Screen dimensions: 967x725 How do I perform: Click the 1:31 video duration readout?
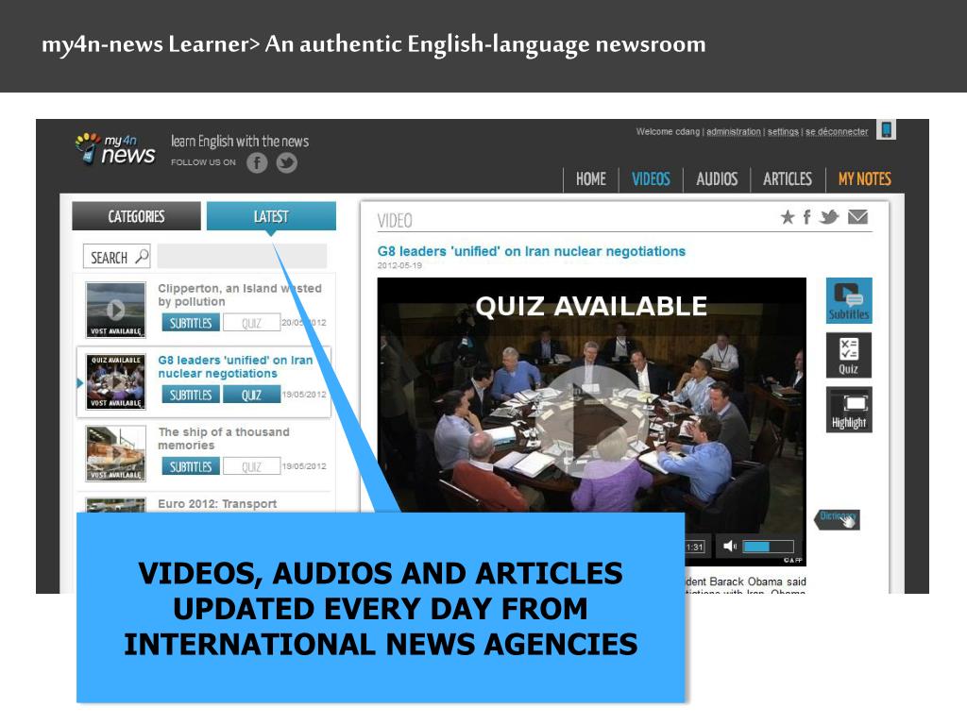[694, 547]
